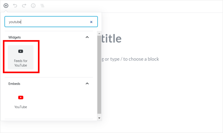Clear the youtube search with the X

tap(91, 22)
